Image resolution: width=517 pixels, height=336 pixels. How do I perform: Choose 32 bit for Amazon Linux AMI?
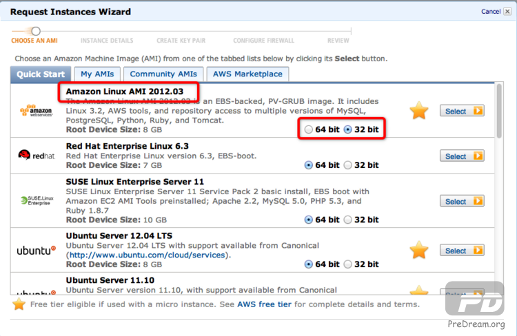pyautogui.click(x=348, y=129)
